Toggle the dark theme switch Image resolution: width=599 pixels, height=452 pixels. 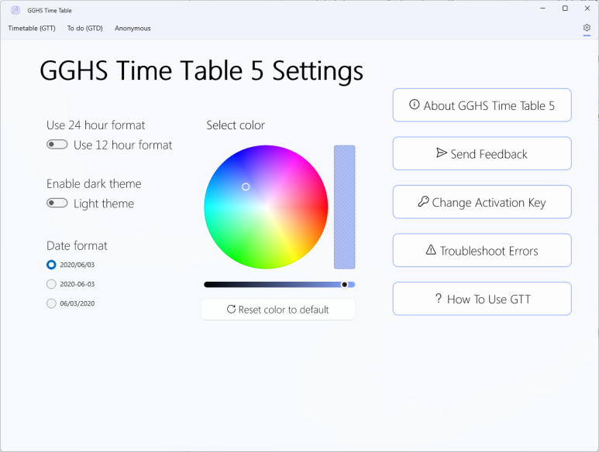pyautogui.click(x=57, y=203)
